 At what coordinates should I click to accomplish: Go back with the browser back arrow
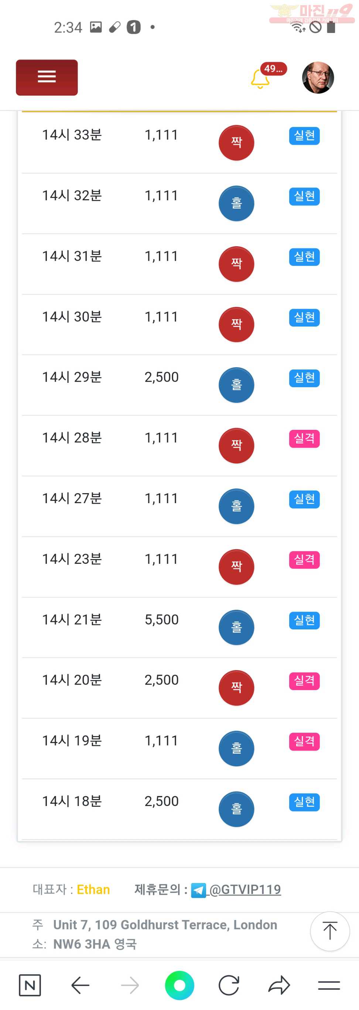81,984
